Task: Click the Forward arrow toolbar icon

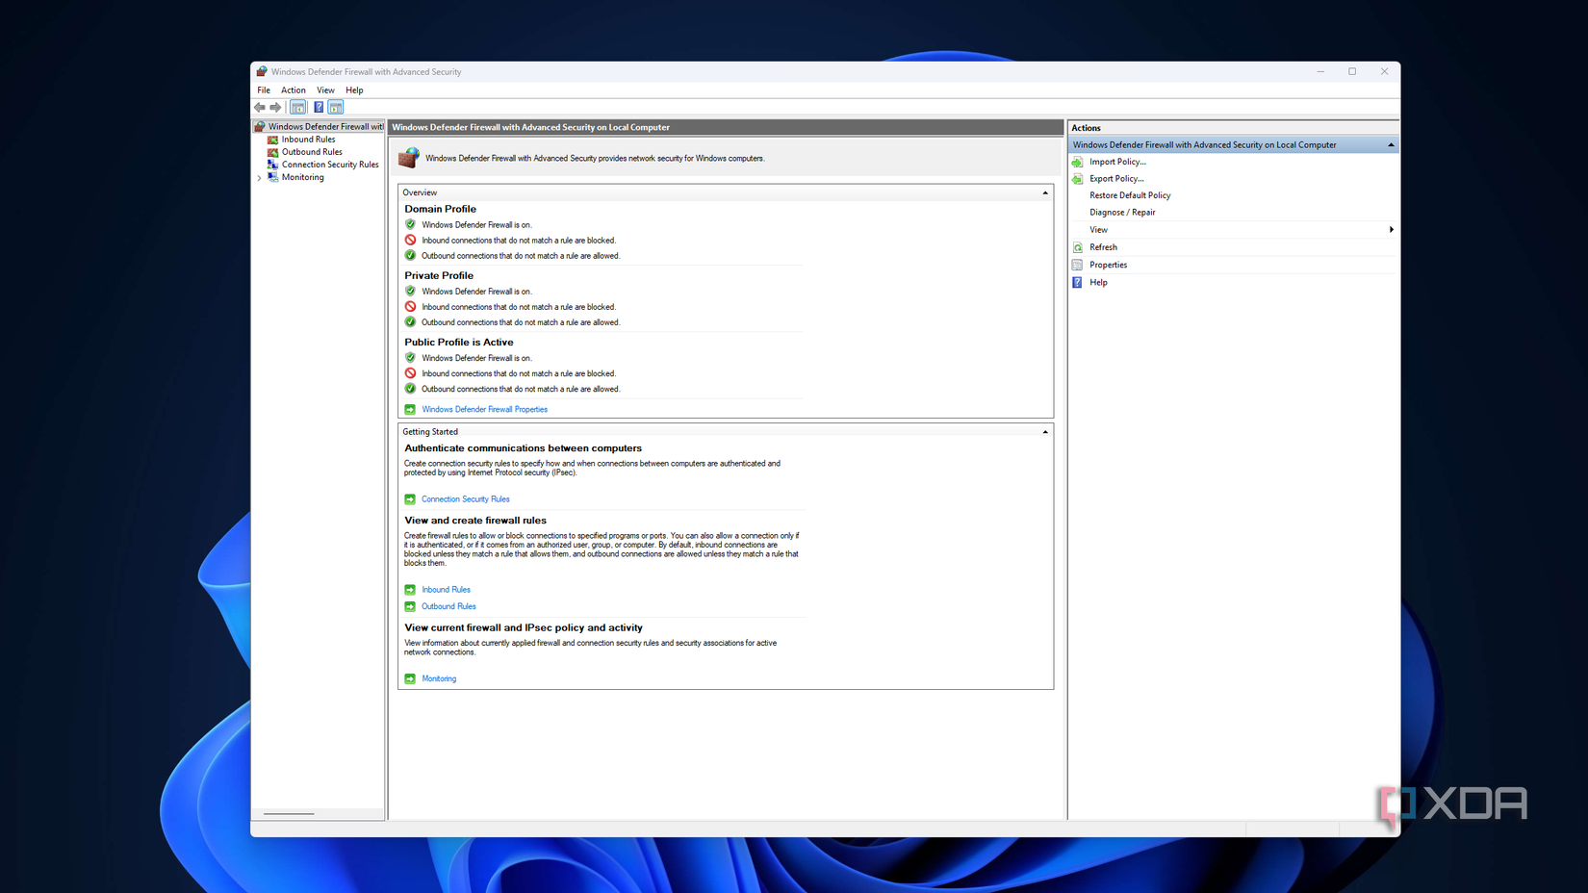Action: [x=276, y=108]
